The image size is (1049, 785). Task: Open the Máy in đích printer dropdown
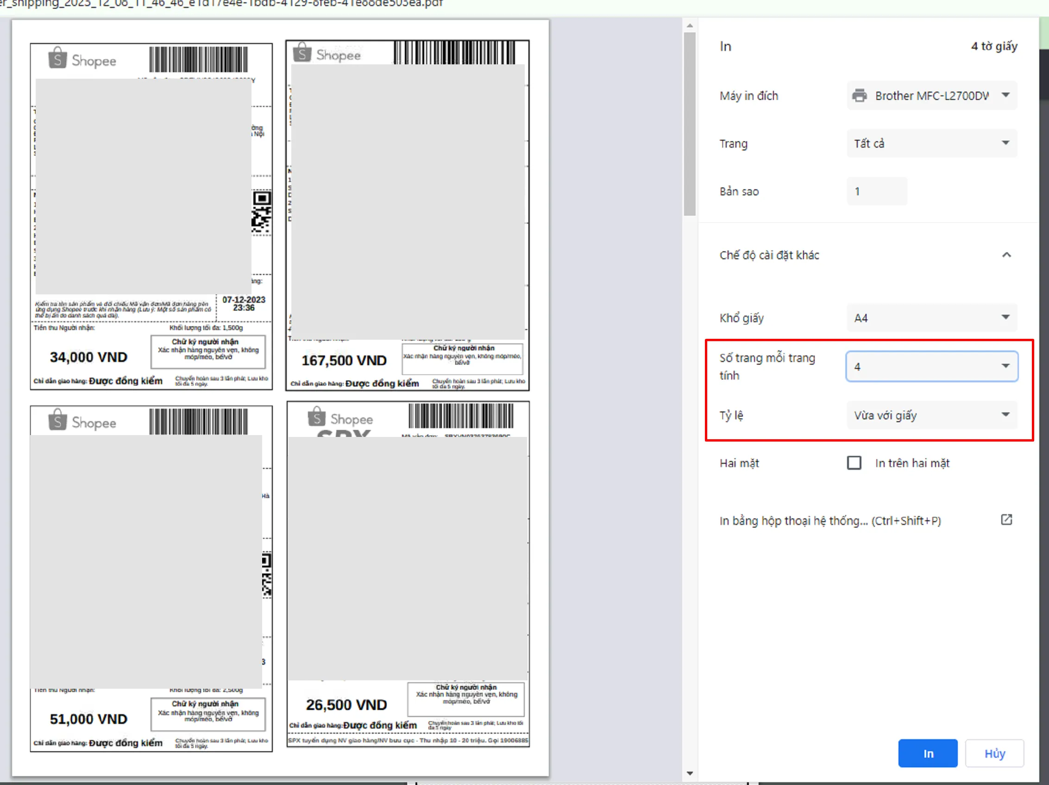[x=931, y=96]
